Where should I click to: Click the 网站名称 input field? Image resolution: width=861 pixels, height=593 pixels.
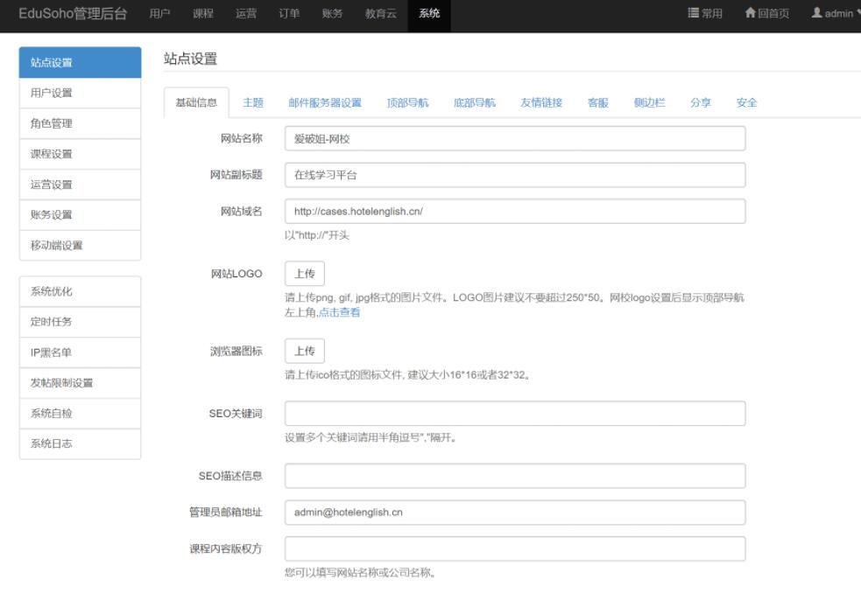click(x=515, y=139)
